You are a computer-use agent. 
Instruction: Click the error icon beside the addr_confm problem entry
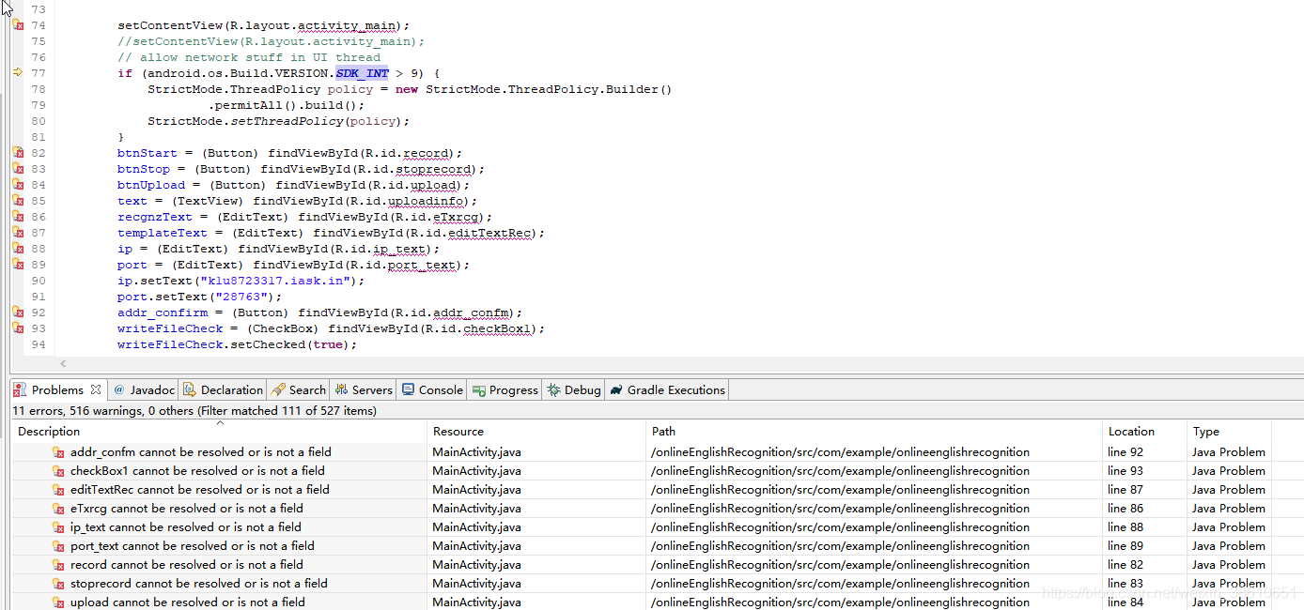click(x=58, y=451)
